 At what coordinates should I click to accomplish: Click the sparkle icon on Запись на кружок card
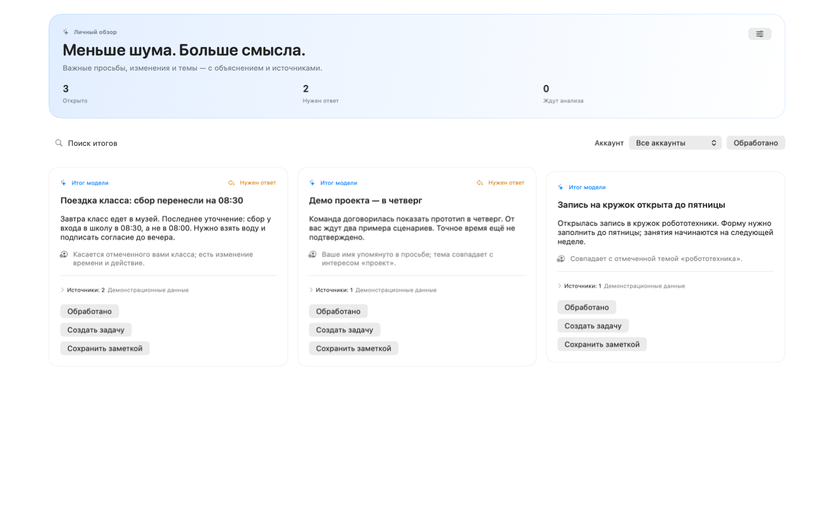[561, 188]
